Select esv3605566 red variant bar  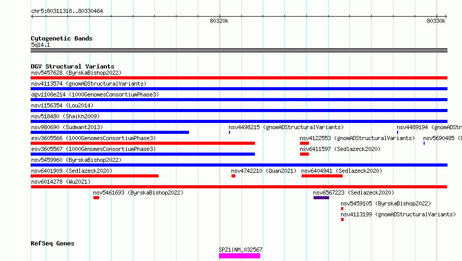[x=143, y=143]
